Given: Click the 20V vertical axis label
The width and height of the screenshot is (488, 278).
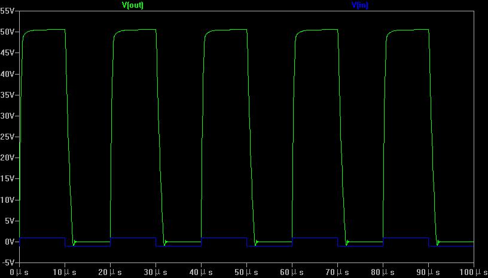Looking at the screenshot, I should point(7,158).
